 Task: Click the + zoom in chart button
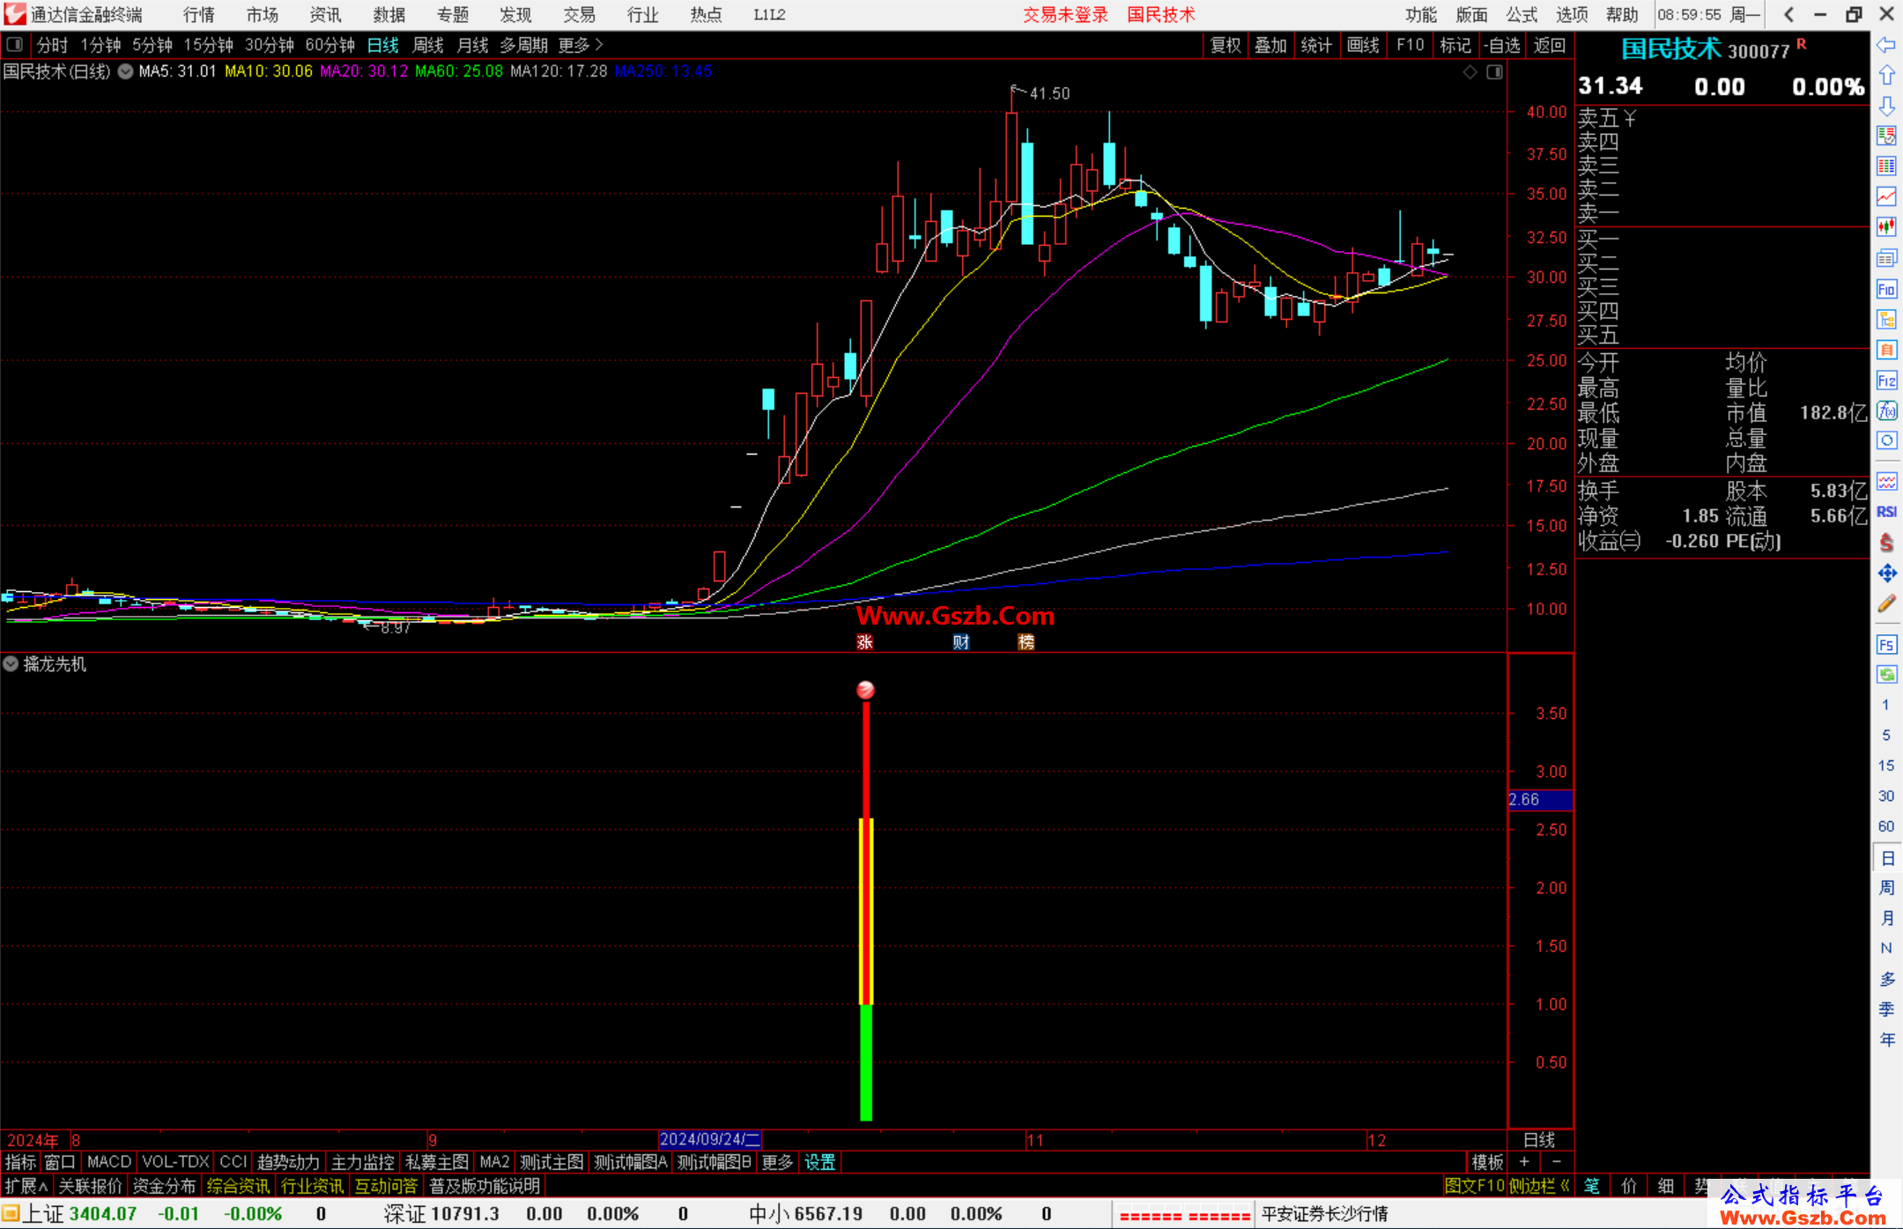point(1524,1162)
